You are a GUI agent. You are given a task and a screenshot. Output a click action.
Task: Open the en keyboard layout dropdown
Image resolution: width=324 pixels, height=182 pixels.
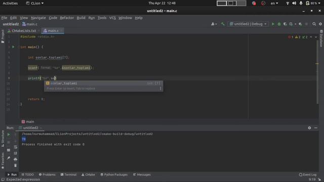pos(274,4)
